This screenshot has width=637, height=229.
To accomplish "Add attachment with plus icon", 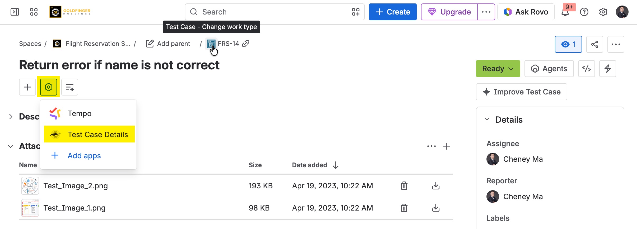I will point(446,146).
